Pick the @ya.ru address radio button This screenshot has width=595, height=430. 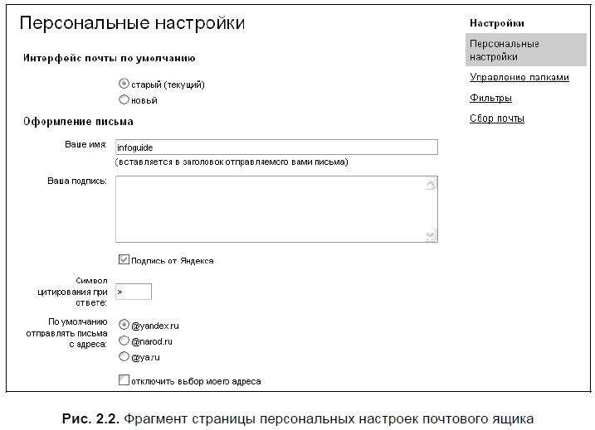point(124,357)
